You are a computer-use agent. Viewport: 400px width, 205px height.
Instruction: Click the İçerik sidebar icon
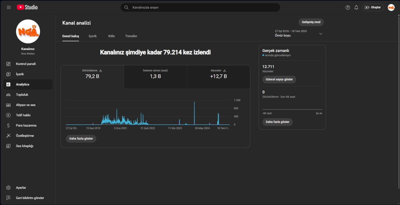9,74
